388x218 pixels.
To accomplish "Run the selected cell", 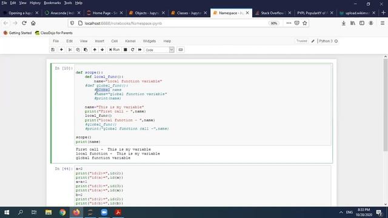I will click(x=115, y=50).
